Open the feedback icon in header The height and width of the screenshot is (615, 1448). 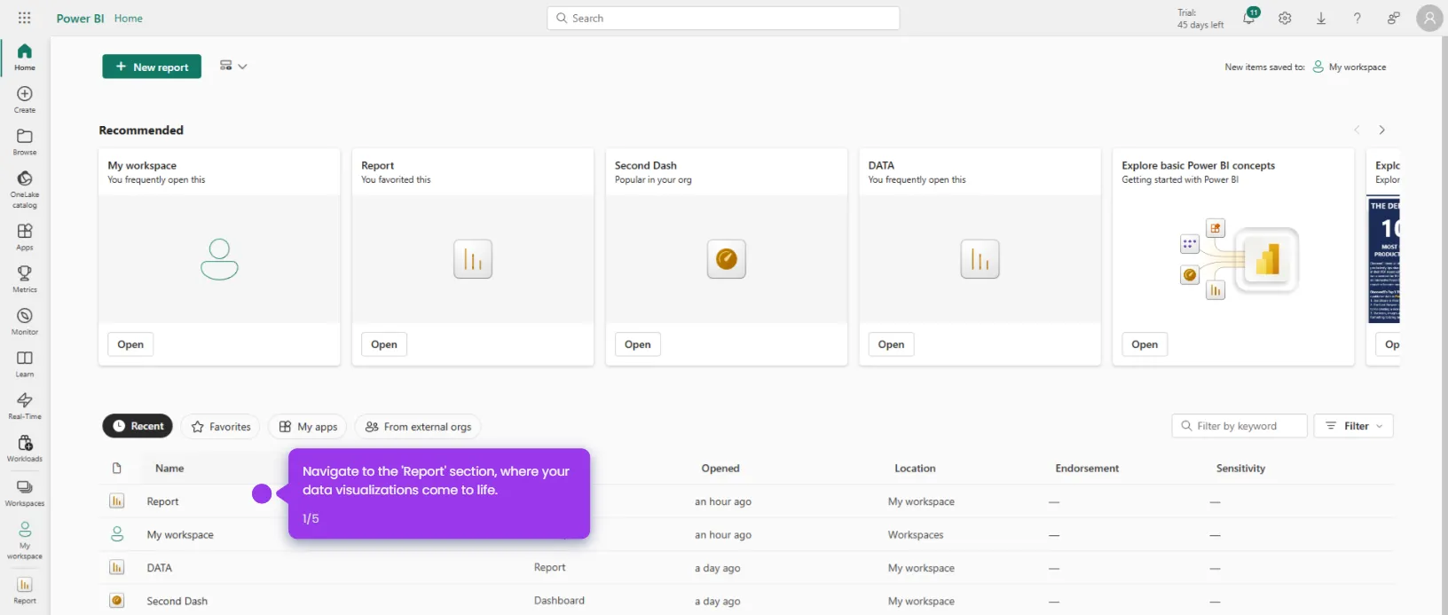(1393, 18)
